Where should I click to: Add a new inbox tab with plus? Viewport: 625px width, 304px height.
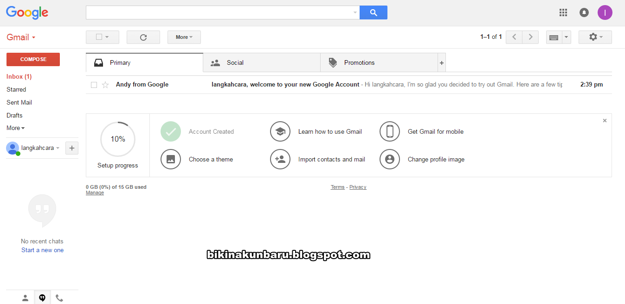pos(442,62)
